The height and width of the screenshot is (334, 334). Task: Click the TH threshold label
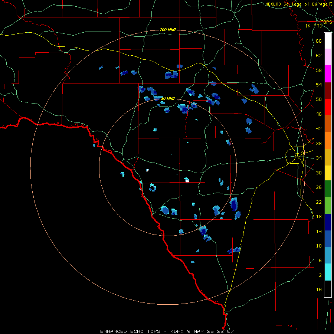tap(319, 289)
